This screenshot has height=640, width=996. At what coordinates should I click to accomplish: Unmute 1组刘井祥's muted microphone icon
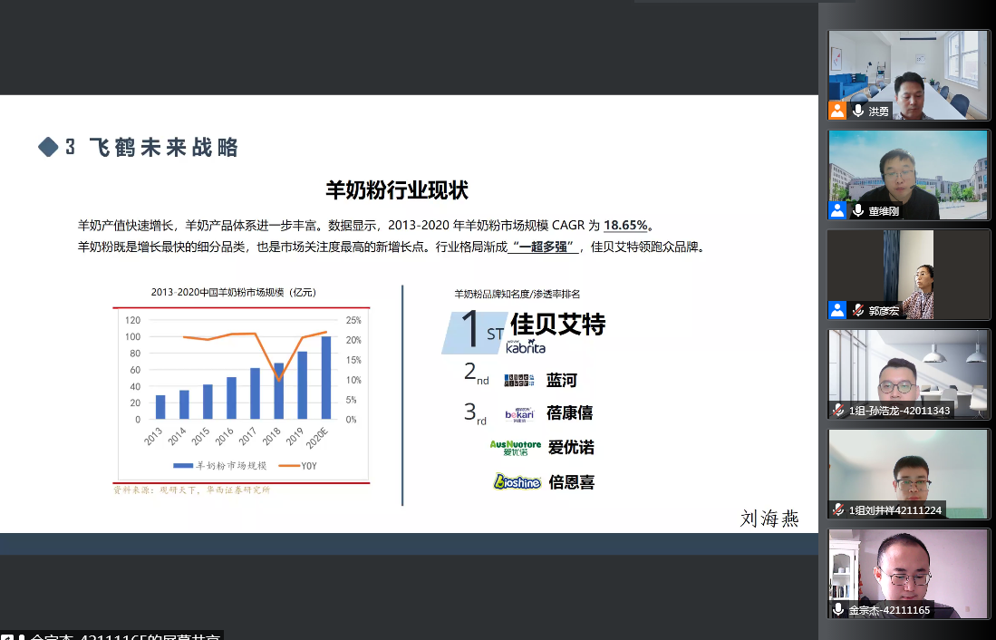[x=839, y=509]
